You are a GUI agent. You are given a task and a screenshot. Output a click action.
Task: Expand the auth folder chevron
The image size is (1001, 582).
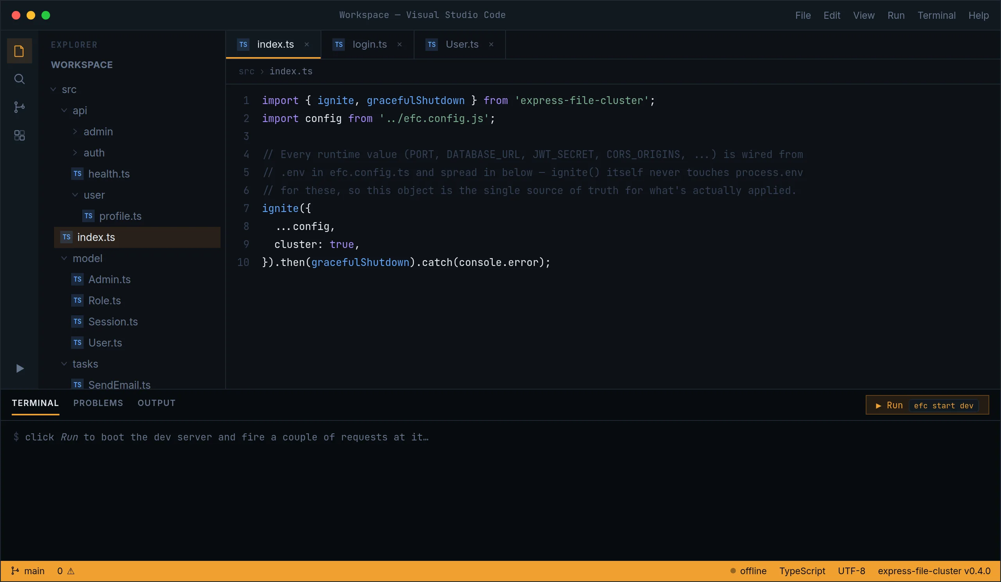[x=75, y=153]
